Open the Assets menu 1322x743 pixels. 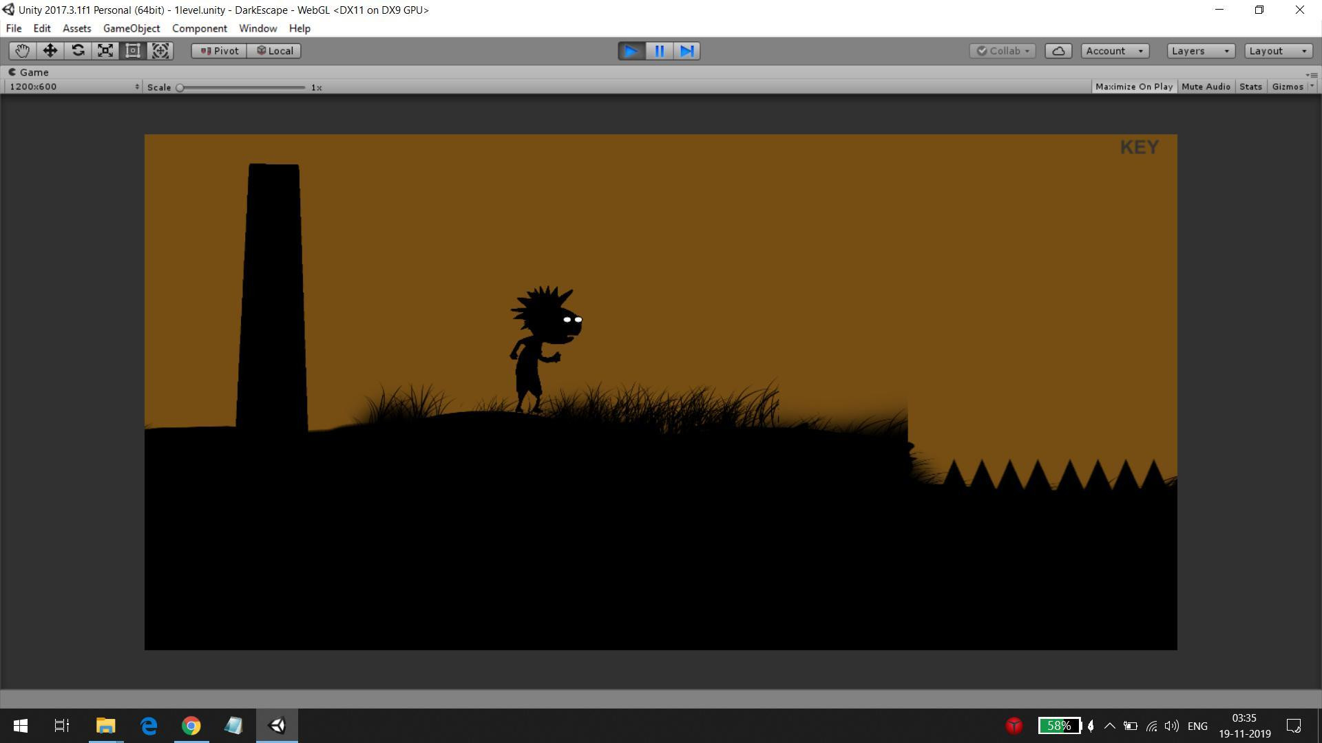[76, 28]
